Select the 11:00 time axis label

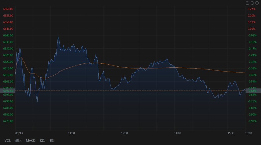[x=72, y=133]
